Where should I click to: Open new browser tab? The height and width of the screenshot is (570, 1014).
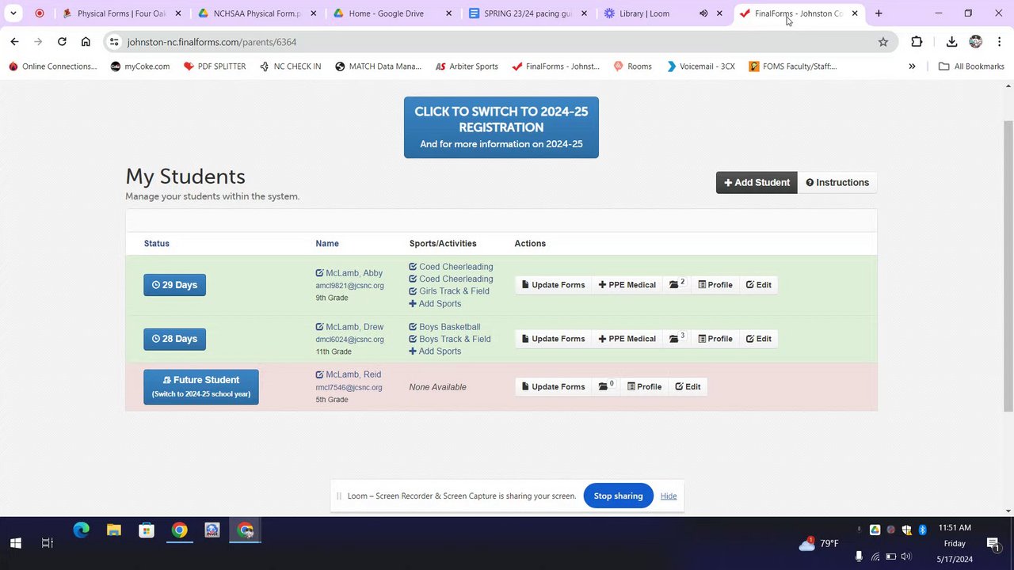[x=879, y=13]
